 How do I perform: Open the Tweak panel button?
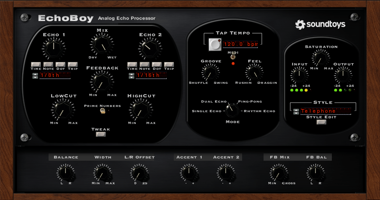[x=101, y=134]
